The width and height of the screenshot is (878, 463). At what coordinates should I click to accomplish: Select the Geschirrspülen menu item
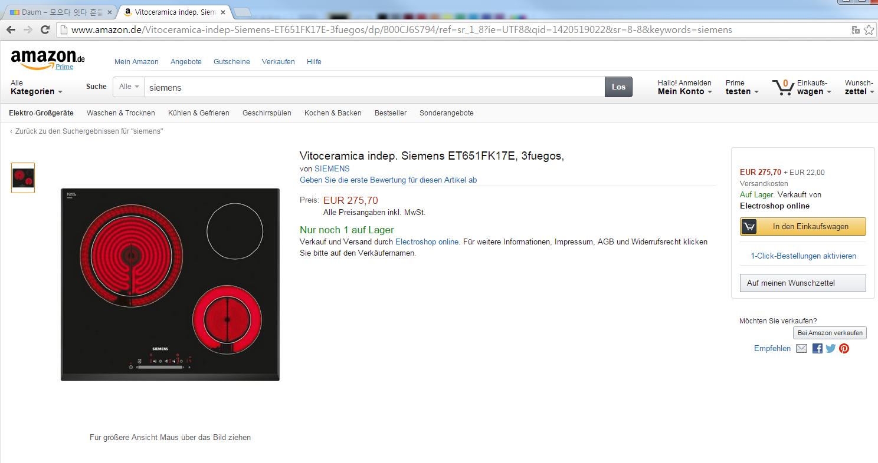point(267,113)
